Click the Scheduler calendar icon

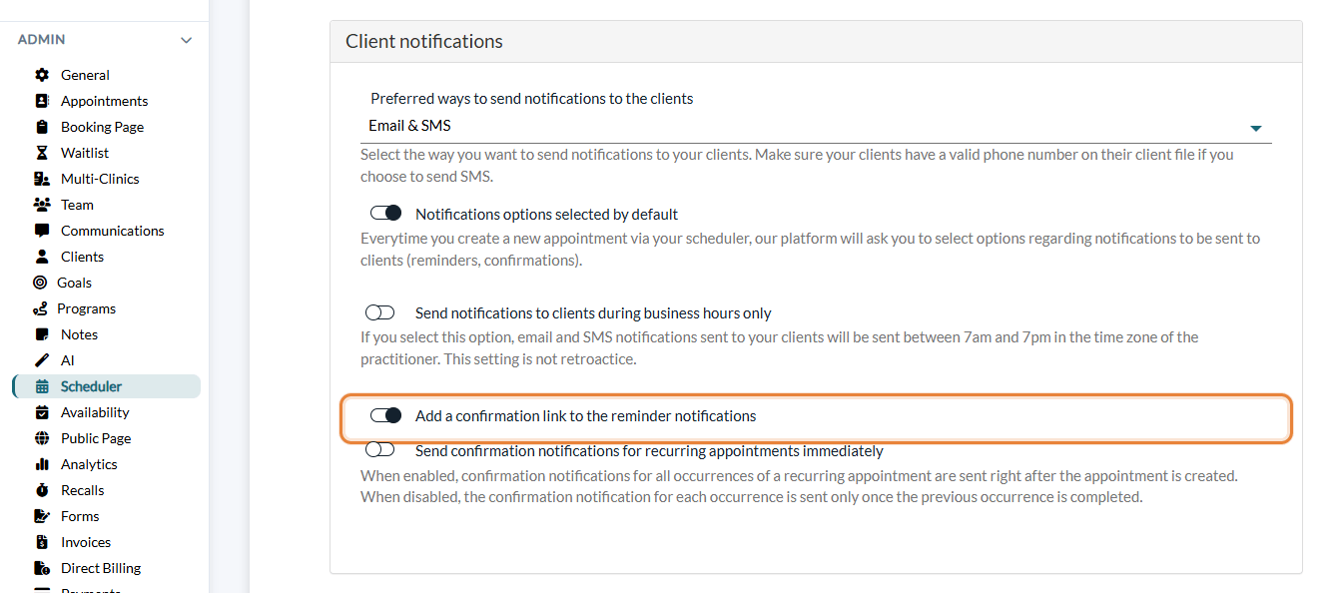(42, 386)
